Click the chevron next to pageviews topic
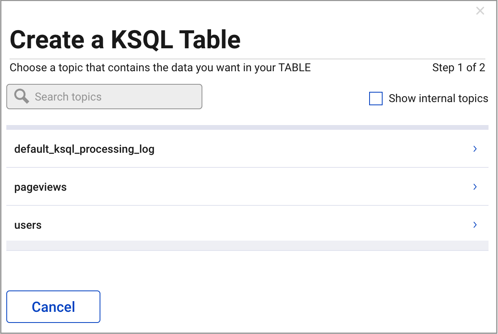This screenshot has width=498, height=334. coord(475,187)
